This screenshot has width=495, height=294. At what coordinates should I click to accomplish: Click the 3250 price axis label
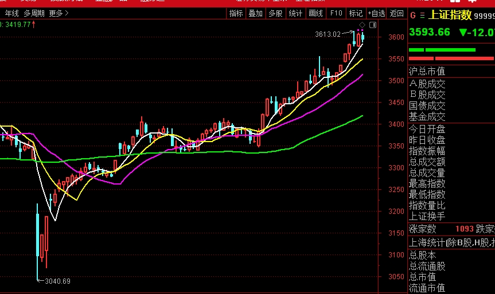tap(396, 190)
